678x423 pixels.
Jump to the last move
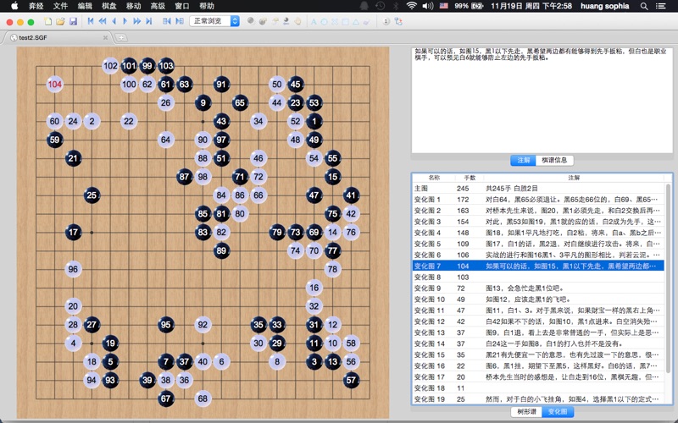point(149,20)
